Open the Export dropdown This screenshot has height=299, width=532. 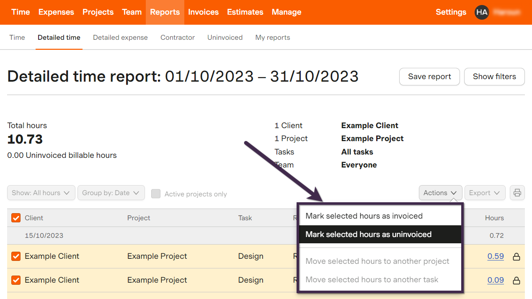click(484, 193)
